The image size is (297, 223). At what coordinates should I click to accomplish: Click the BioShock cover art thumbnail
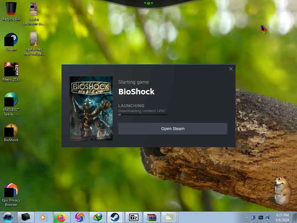tap(91, 109)
